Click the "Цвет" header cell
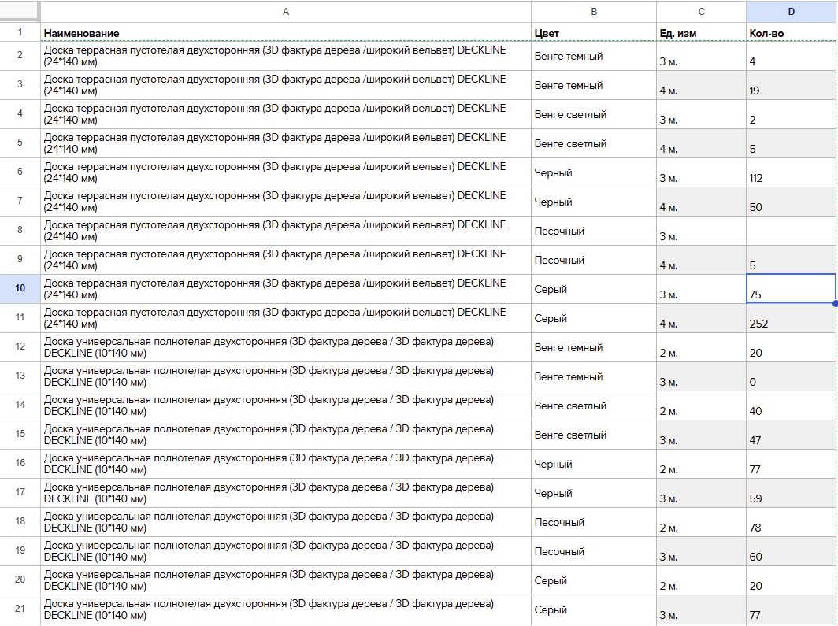Image resolution: width=838 pixels, height=626 pixels. (594, 33)
